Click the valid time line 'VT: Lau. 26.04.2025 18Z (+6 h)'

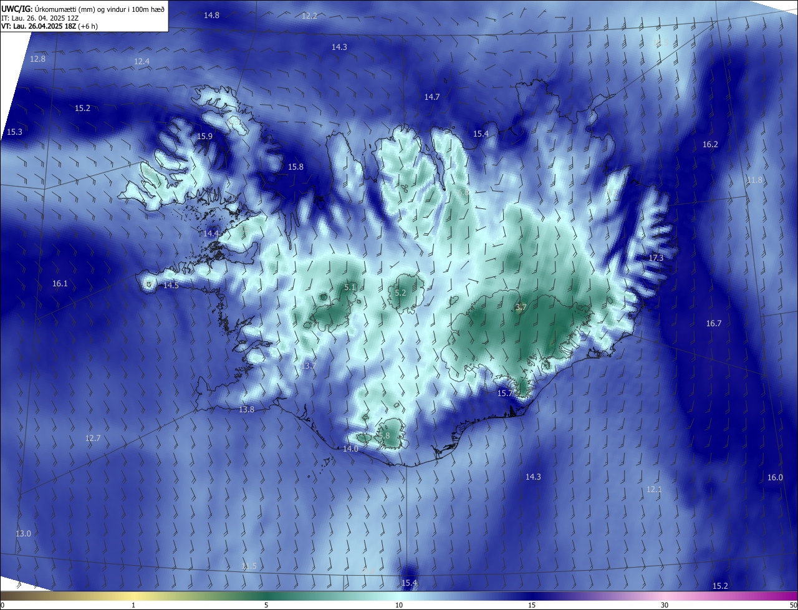coord(49,26)
